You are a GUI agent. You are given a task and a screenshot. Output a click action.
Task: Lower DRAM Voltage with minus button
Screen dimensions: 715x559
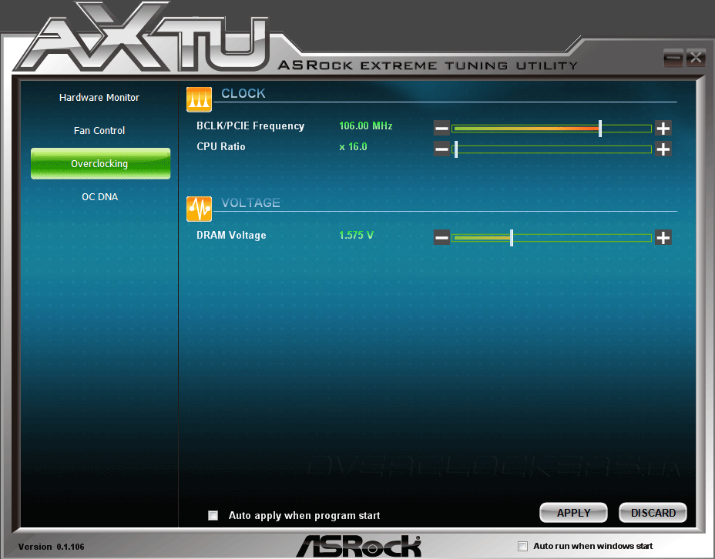tap(441, 237)
